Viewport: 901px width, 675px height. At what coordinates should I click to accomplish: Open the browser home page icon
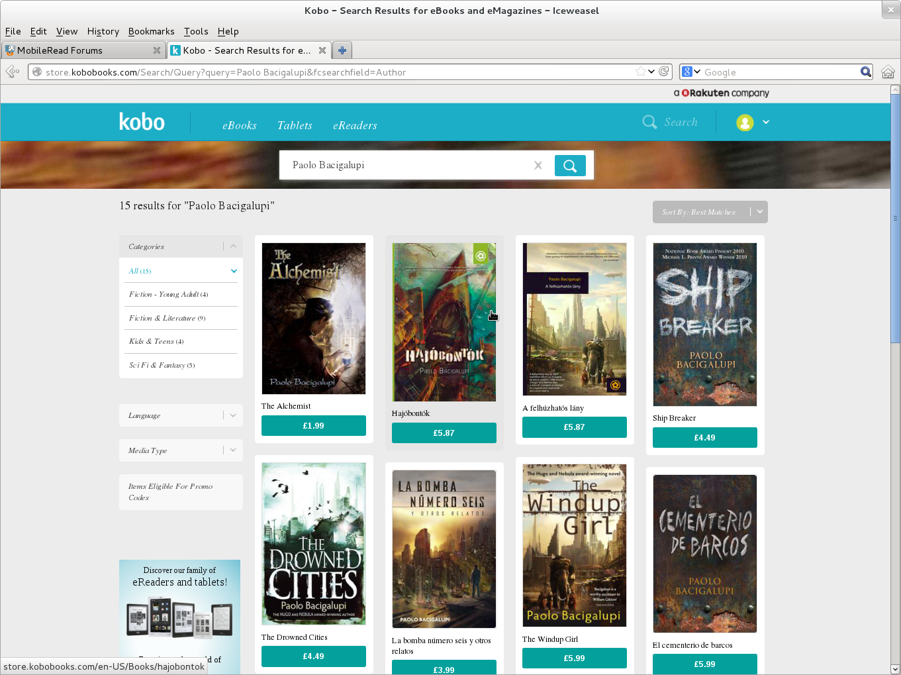click(888, 72)
